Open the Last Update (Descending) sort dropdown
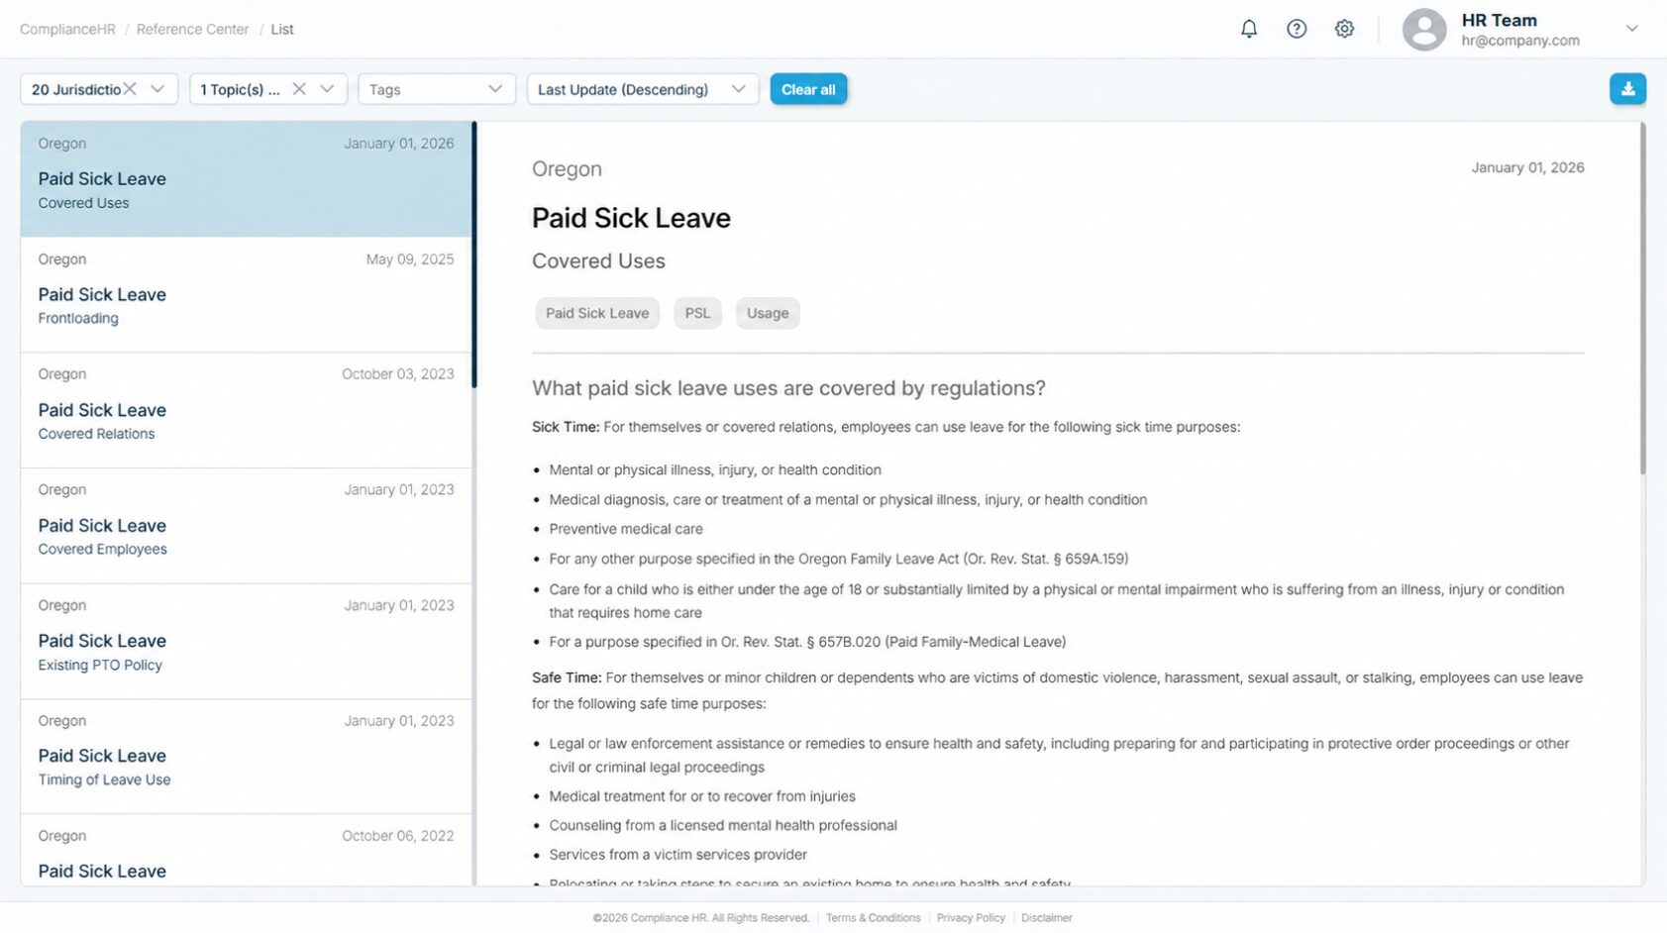The width and height of the screenshot is (1667, 933). (643, 89)
